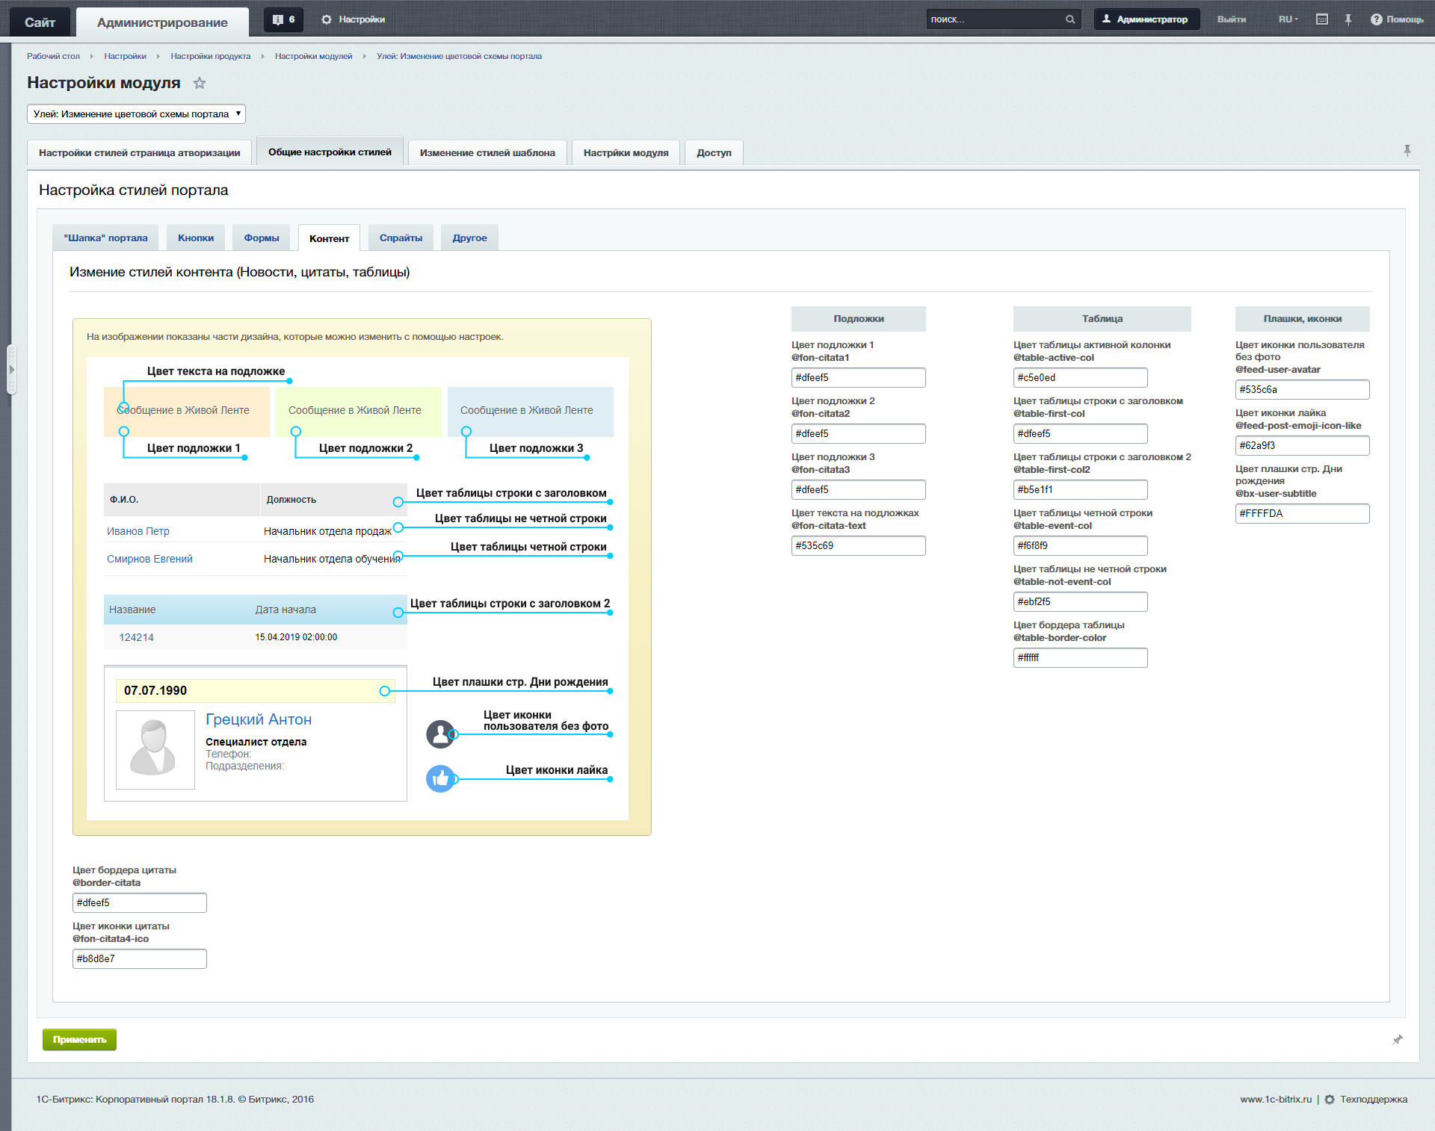Select the Спрайты sub-tab
Screen dimensions: 1435x1131
pyautogui.click(x=401, y=238)
